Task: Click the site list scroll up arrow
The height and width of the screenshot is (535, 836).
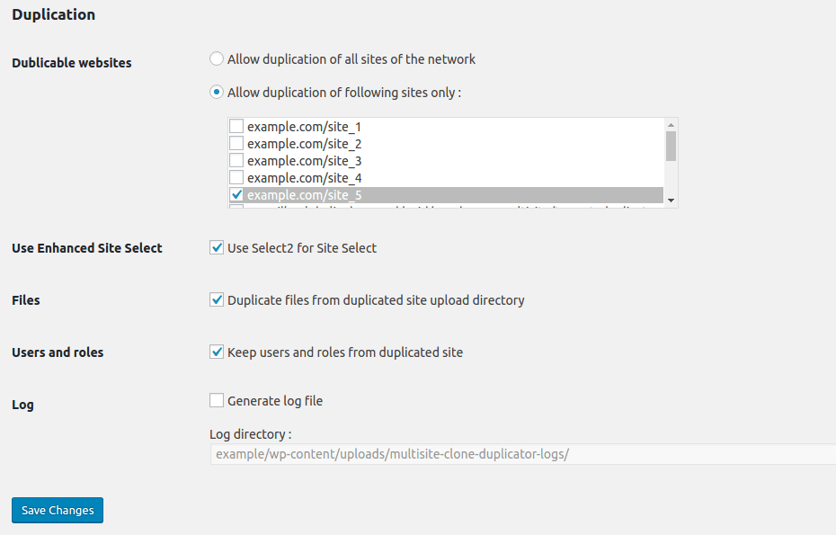Action: click(671, 125)
